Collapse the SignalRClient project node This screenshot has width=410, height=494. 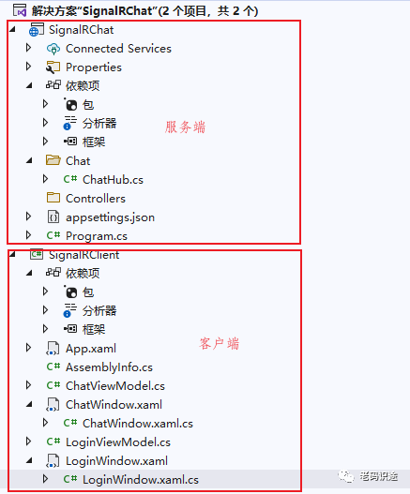[12, 254]
